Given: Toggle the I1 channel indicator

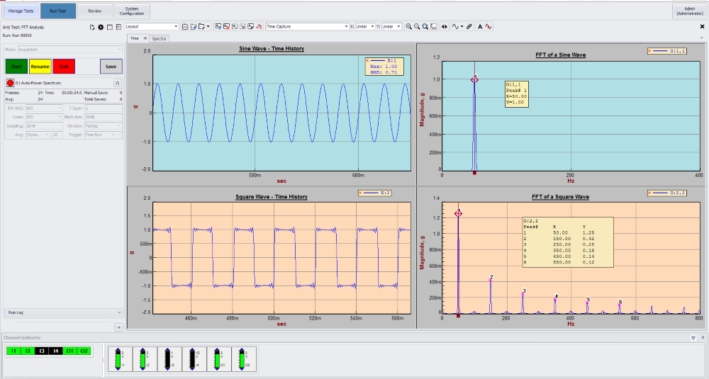Looking at the screenshot, I should pyautogui.click(x=13, y=351).
